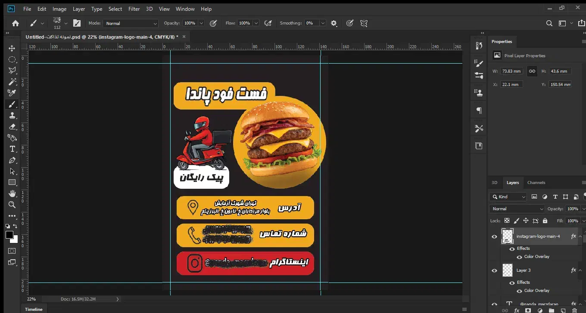Click the link width and height button

[x=532, y=71]
